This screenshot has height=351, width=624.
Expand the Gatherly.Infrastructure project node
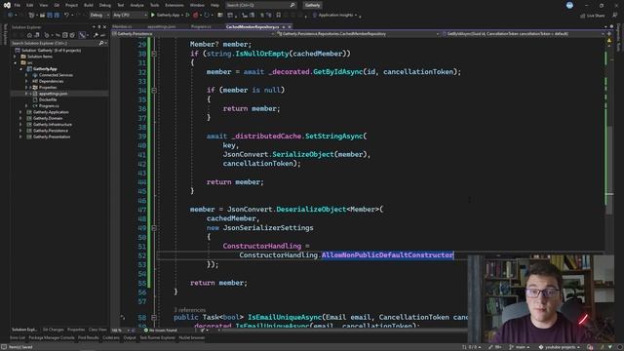pyautogui.click(x=20, y=125)
